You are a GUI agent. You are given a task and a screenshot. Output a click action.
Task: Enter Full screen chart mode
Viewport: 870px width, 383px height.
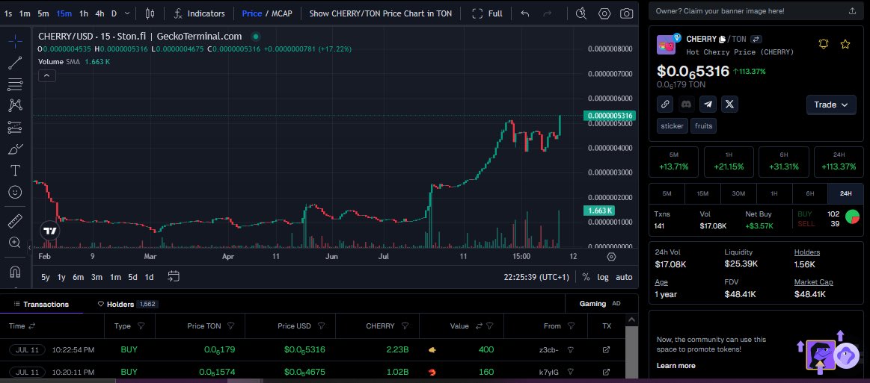click(487, 13)
